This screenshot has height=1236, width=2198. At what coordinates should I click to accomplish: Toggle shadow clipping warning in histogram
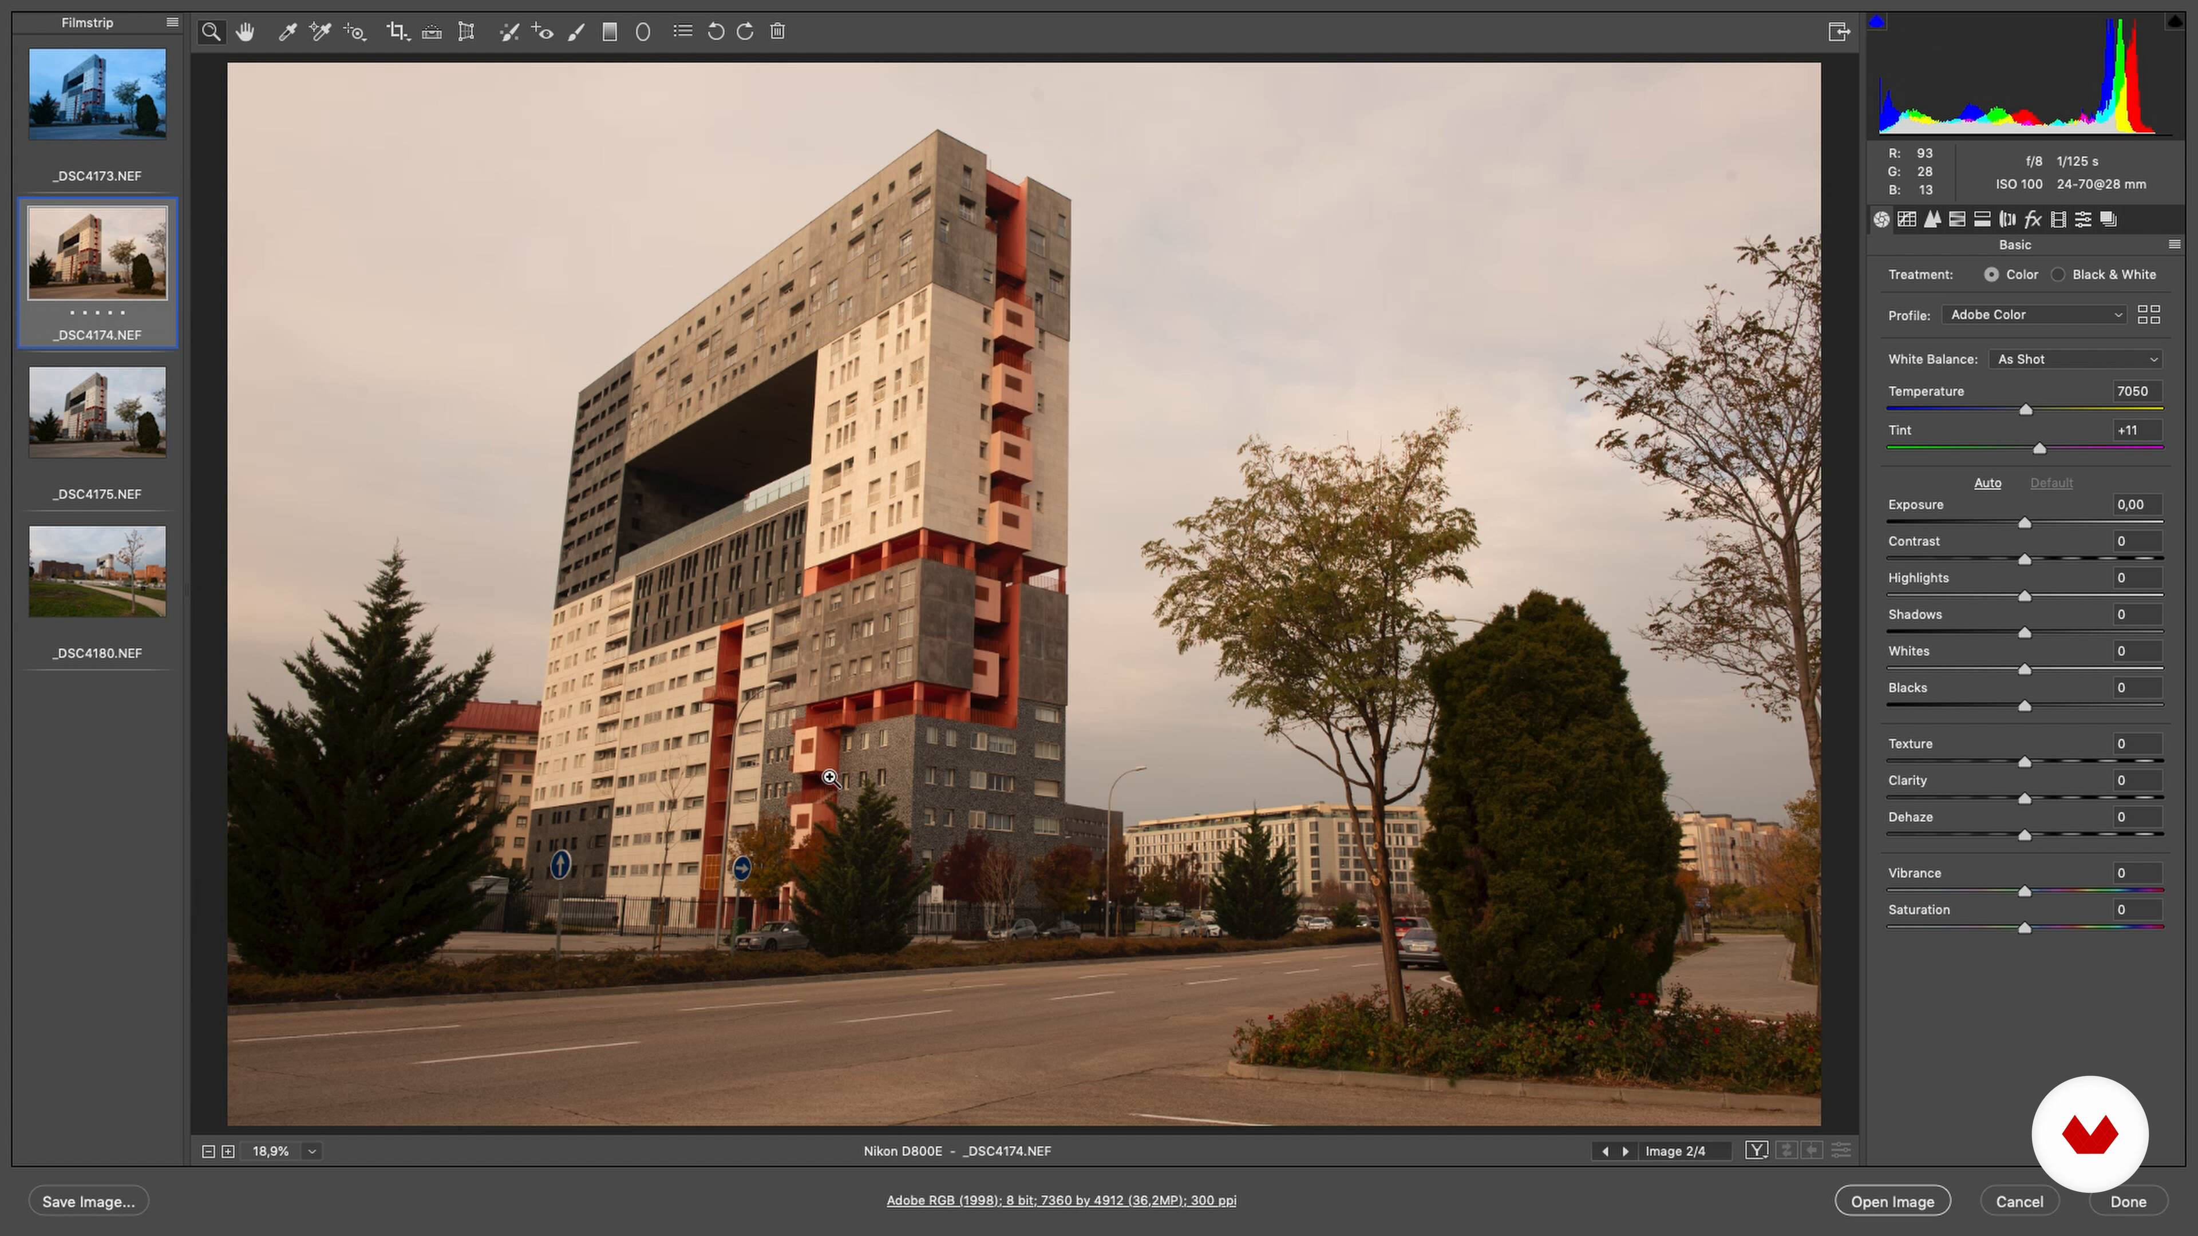click(x=1876, y=22)
